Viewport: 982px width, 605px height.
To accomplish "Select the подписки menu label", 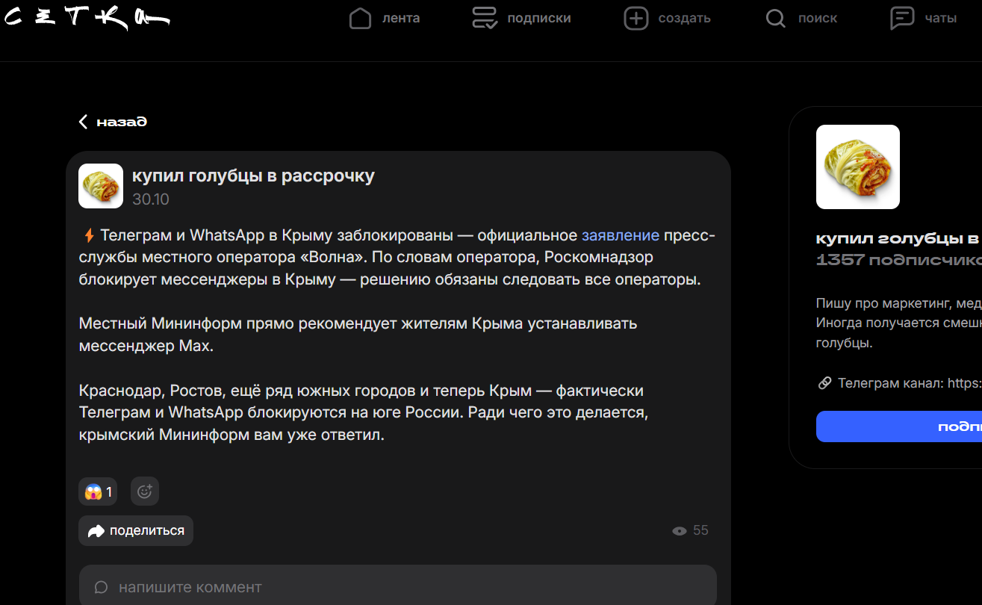I will coord(538,19).
